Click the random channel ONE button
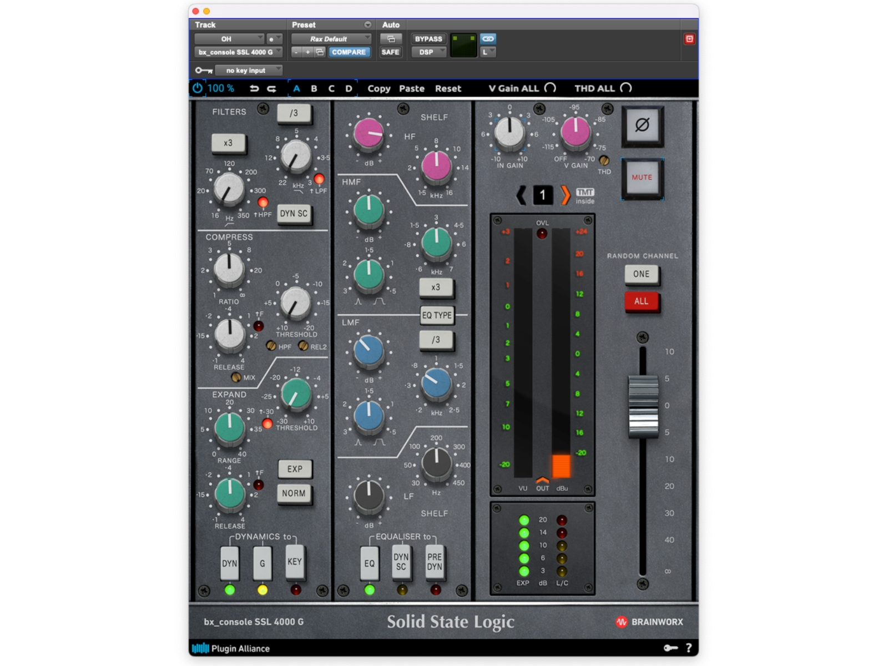The width and height of the screenshot is (888, 666). 641,274
